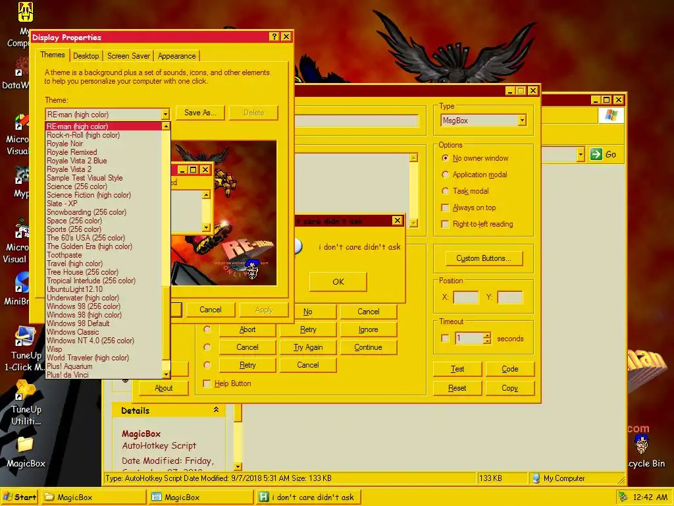Pick Windows 98 Default theme
674x506 pixels.
point(78,323)
